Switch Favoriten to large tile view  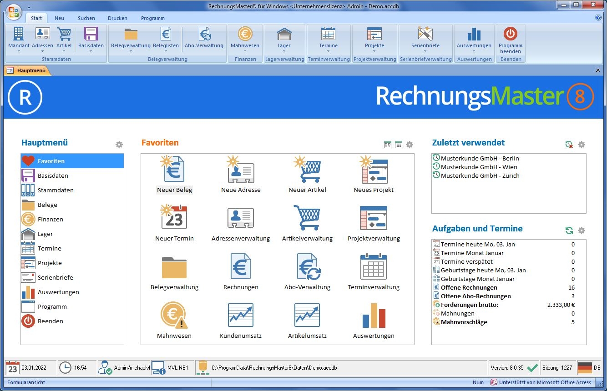point(388,145)
